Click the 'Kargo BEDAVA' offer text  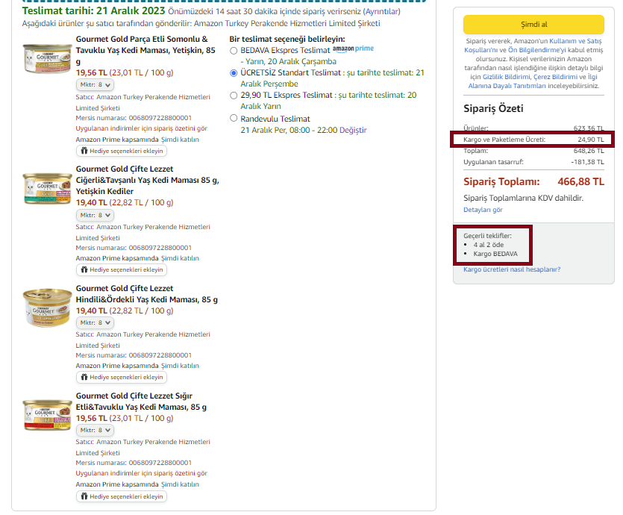click(495, 254)
